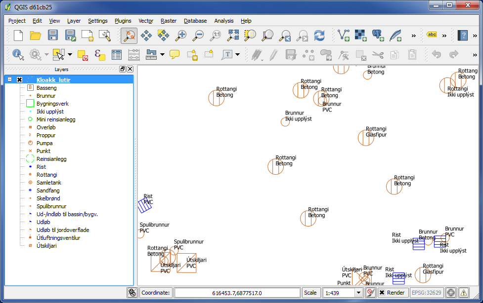Expand hidden help toolbar chevron

475,36
